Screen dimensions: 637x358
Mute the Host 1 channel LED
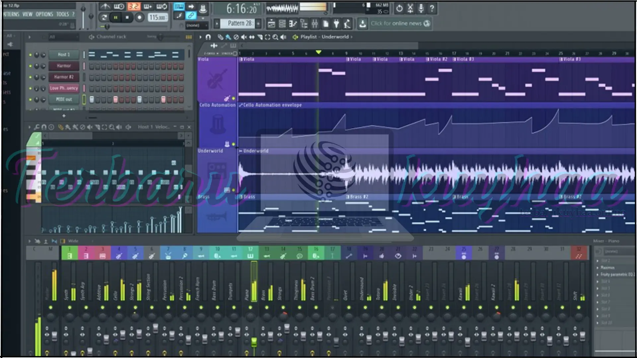tap(30, 55)
